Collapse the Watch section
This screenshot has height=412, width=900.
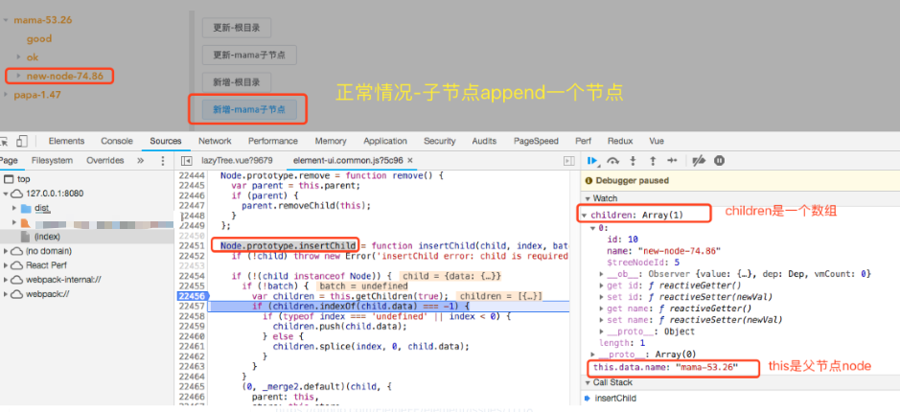tap(588, 198)
